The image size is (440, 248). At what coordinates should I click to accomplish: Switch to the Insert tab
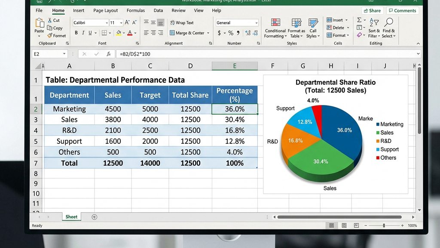pyautogui.click(x=79, y=10)
